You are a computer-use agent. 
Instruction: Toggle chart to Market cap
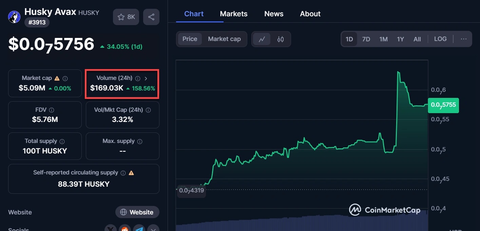pos(224,39)
